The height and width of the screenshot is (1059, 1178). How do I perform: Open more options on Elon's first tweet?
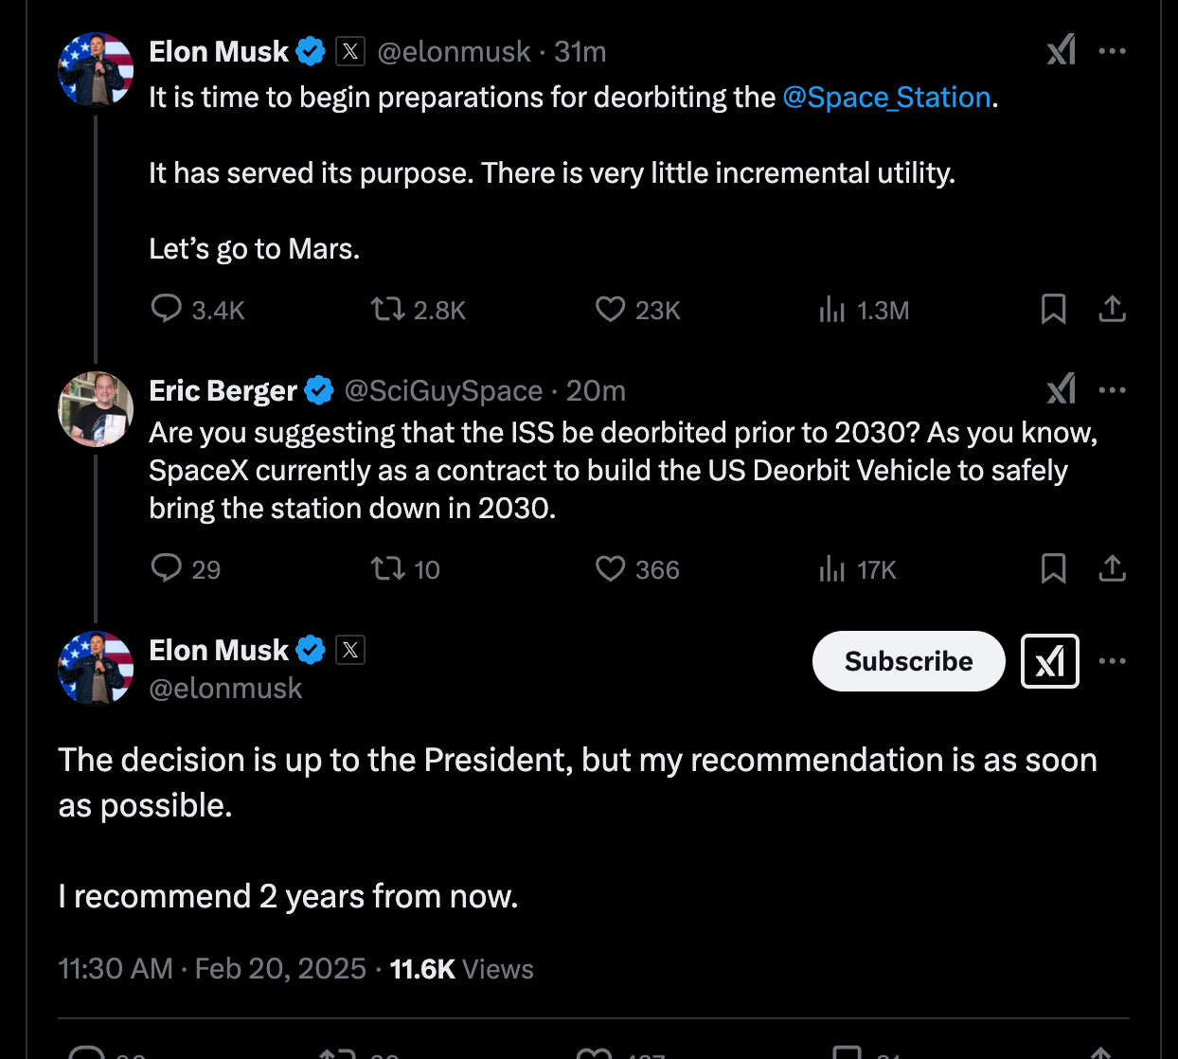pos(1112,50)
